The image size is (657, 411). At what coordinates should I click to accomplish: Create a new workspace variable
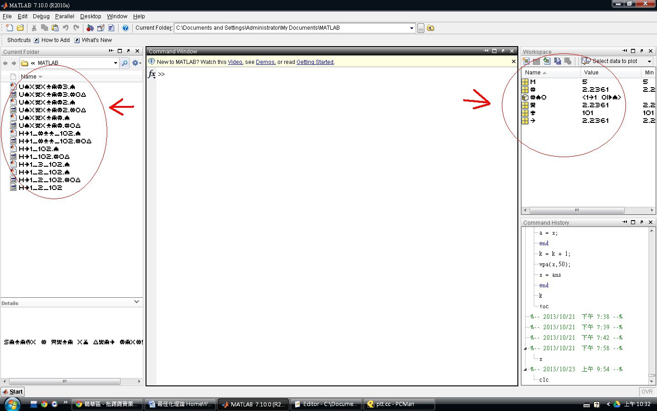pyautogui.click(x=526, y=61)
